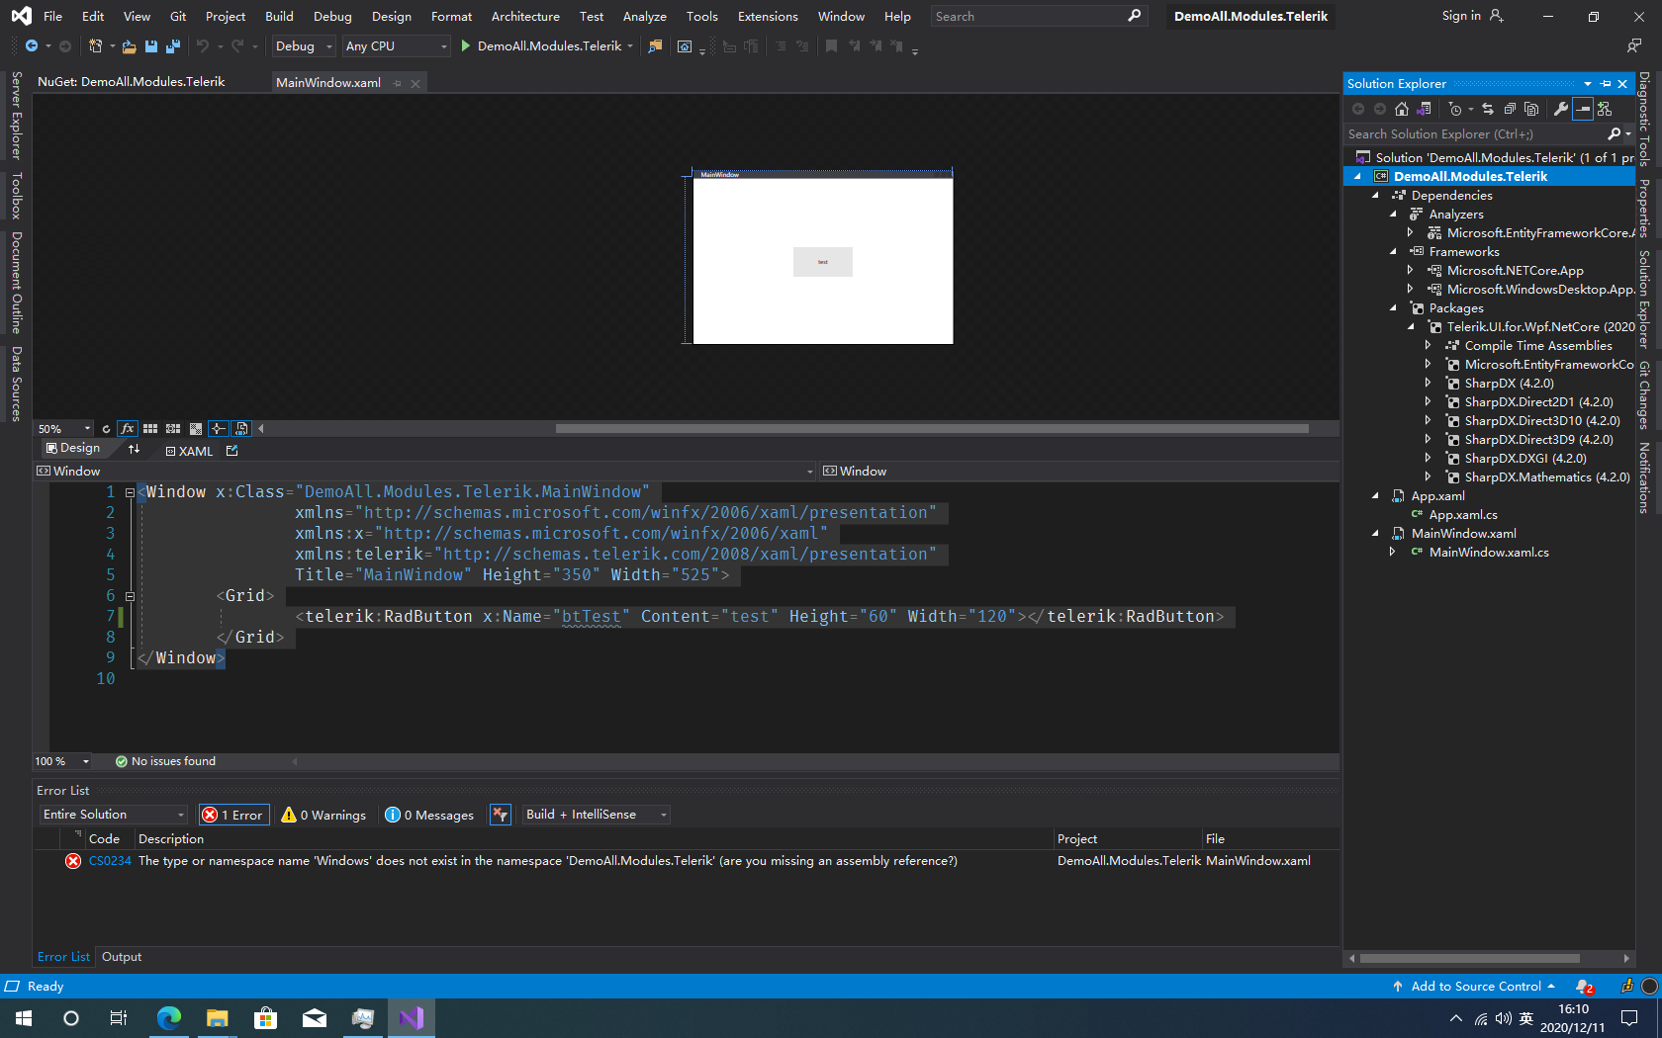Click the Solution Explorer Home icon

point(1401,109)
